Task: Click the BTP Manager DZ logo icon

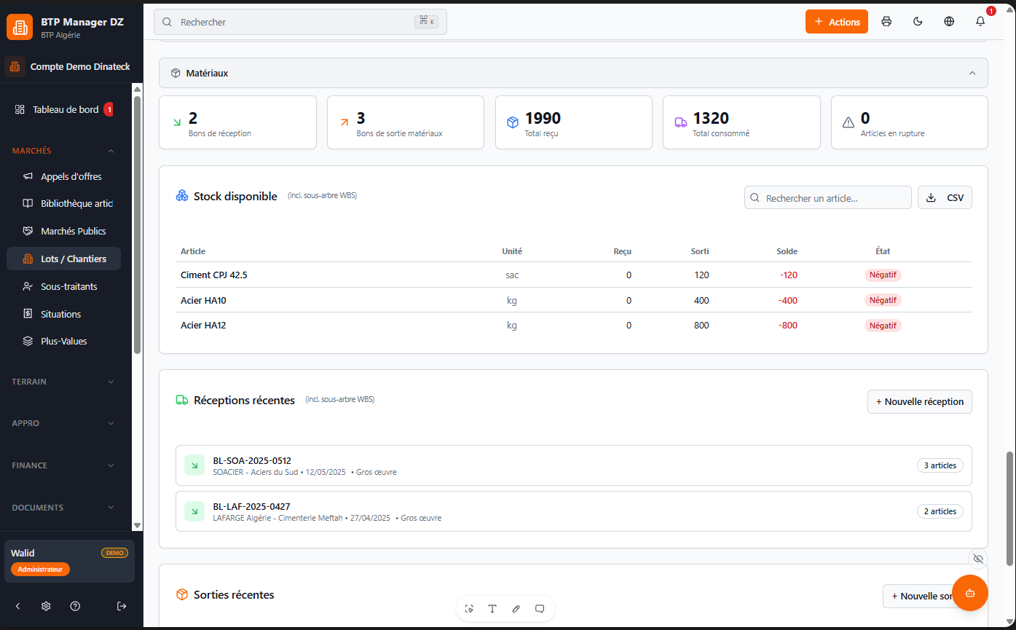Action: [20, 28]
